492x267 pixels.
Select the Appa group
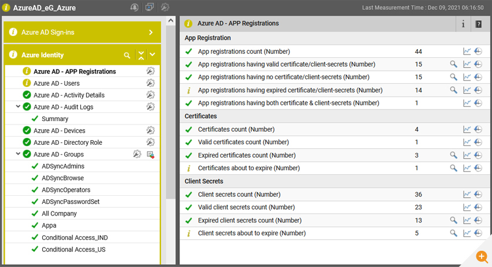[49, 225]
